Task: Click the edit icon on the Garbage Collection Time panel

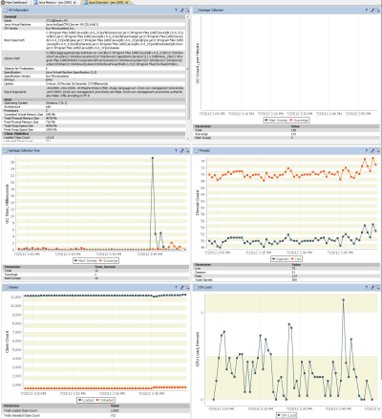Action: (x=181, y=150)
